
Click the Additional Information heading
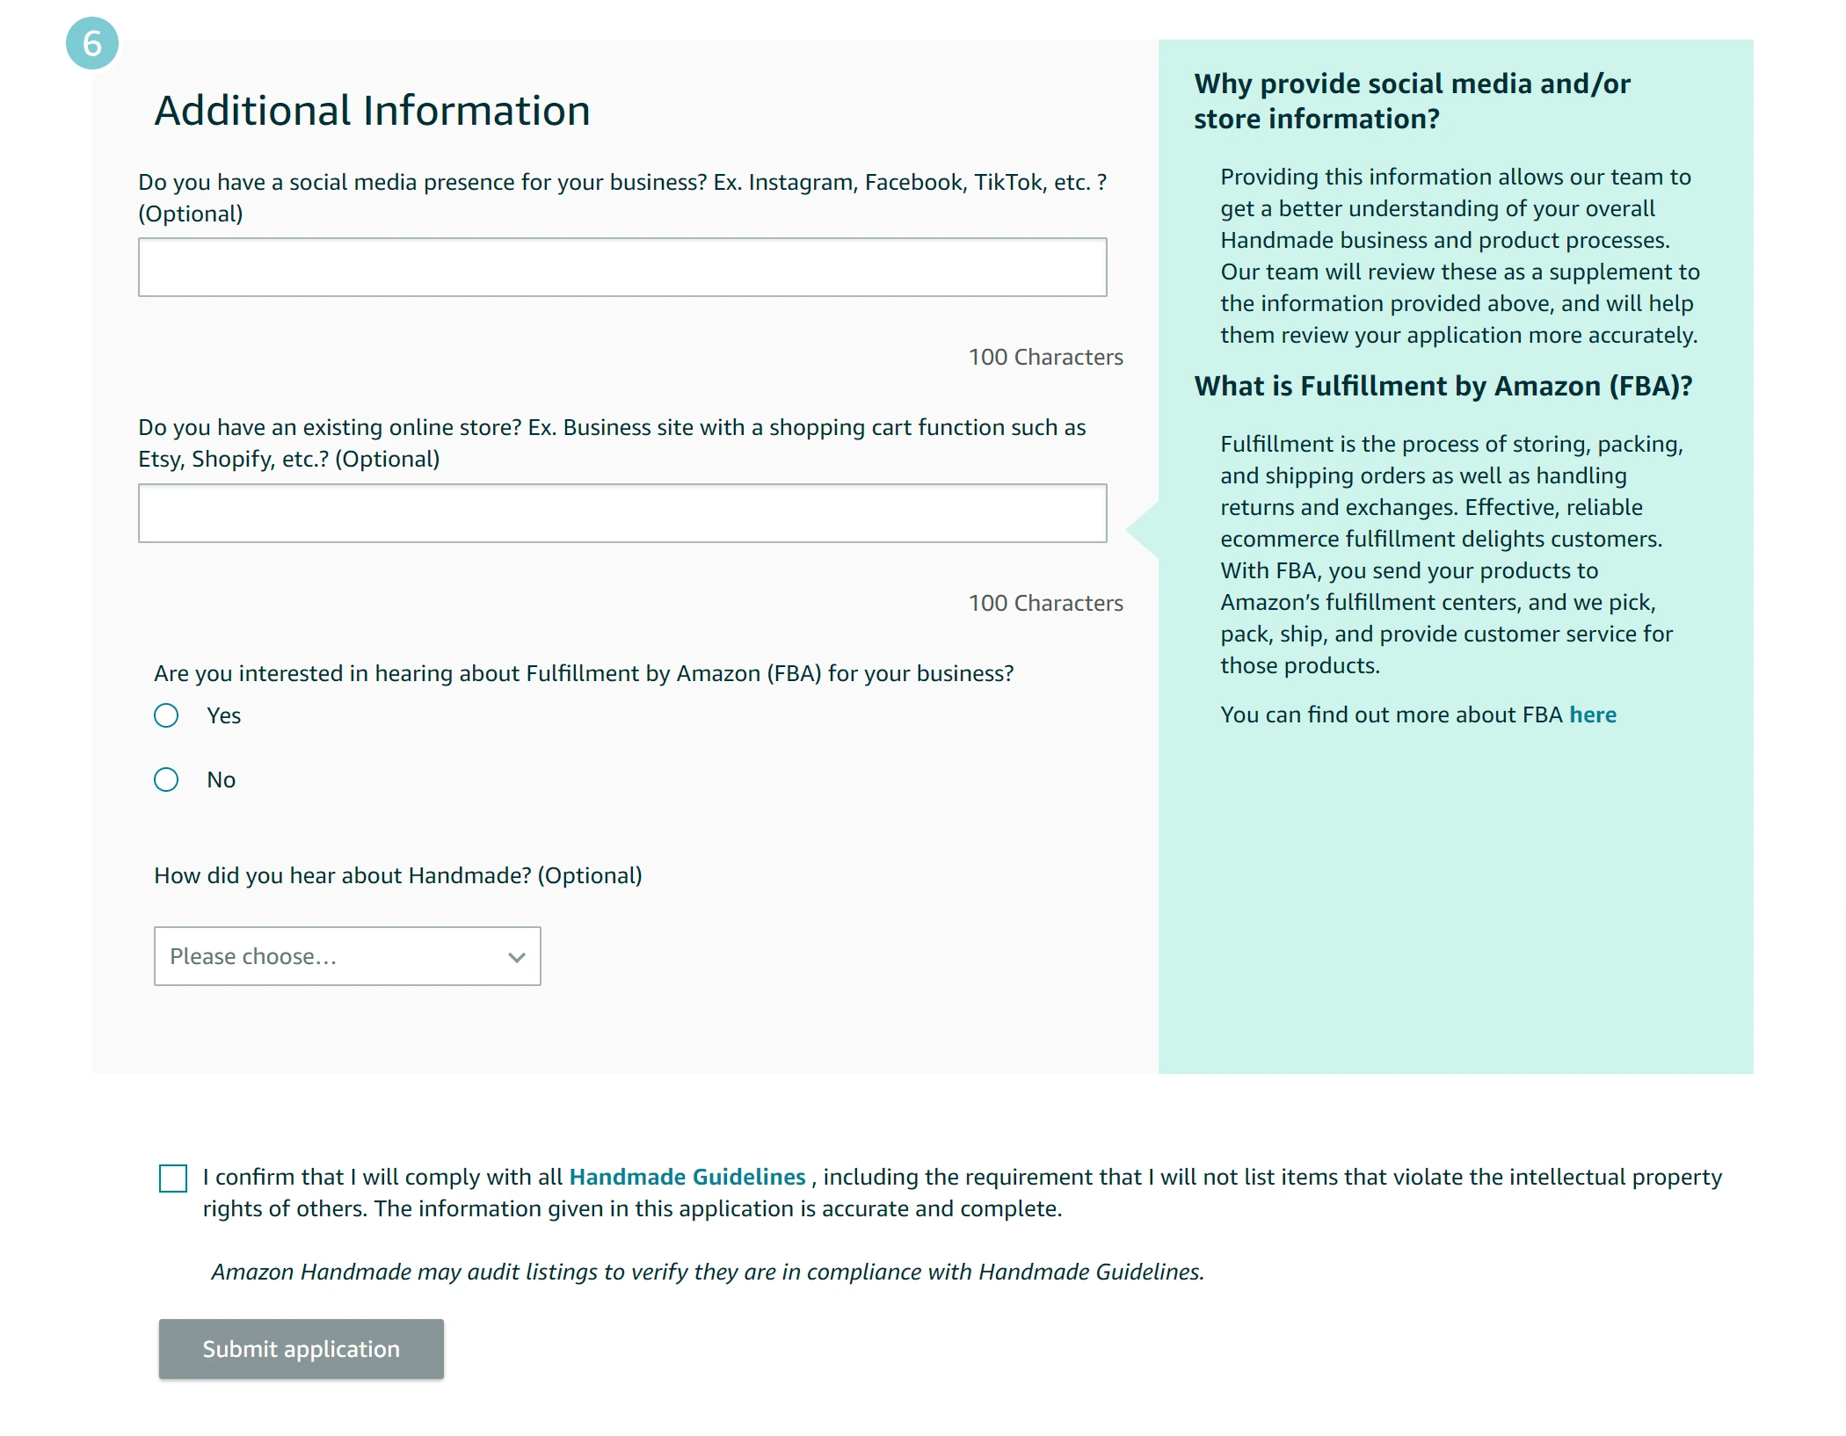click(x=371, y=110)
